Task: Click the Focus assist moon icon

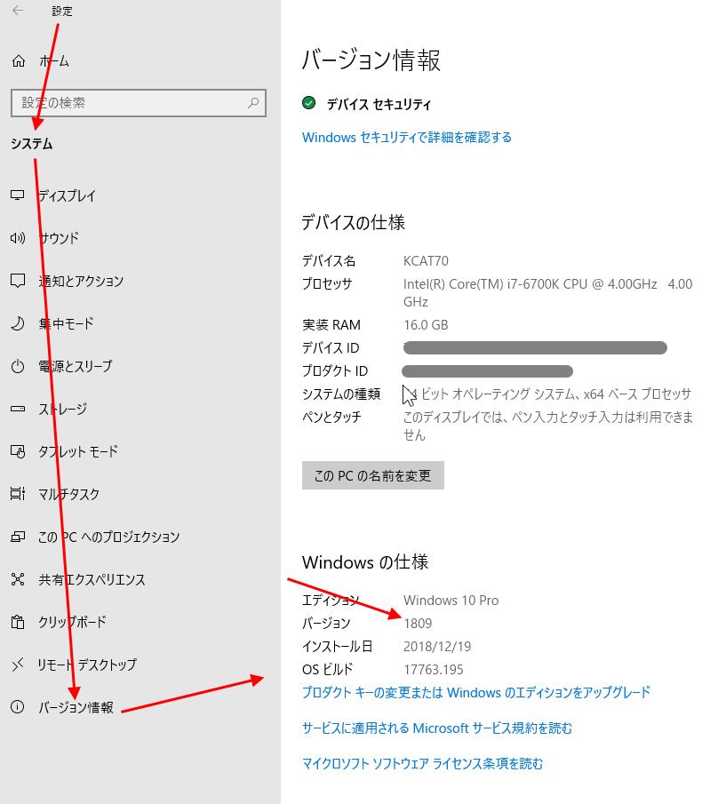Action: point(18,323)
